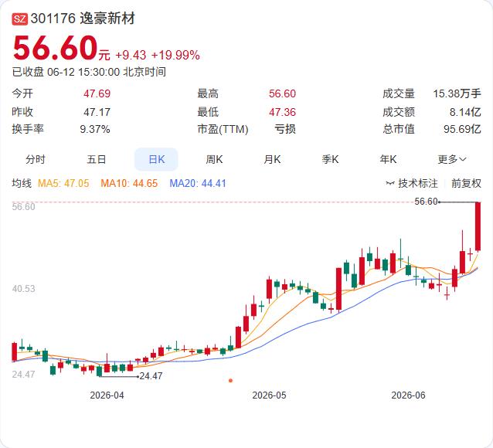Expand the 更多 dropdown menu

click(452, 159)
